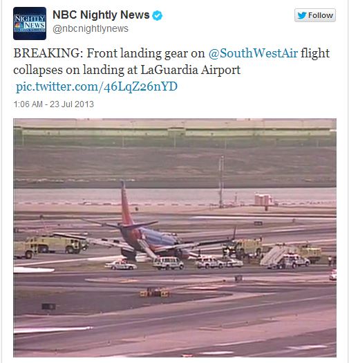Screen dimensions: 349x363
Task: Click the tall light pole in the photo
Action: [x=221, y=181]
